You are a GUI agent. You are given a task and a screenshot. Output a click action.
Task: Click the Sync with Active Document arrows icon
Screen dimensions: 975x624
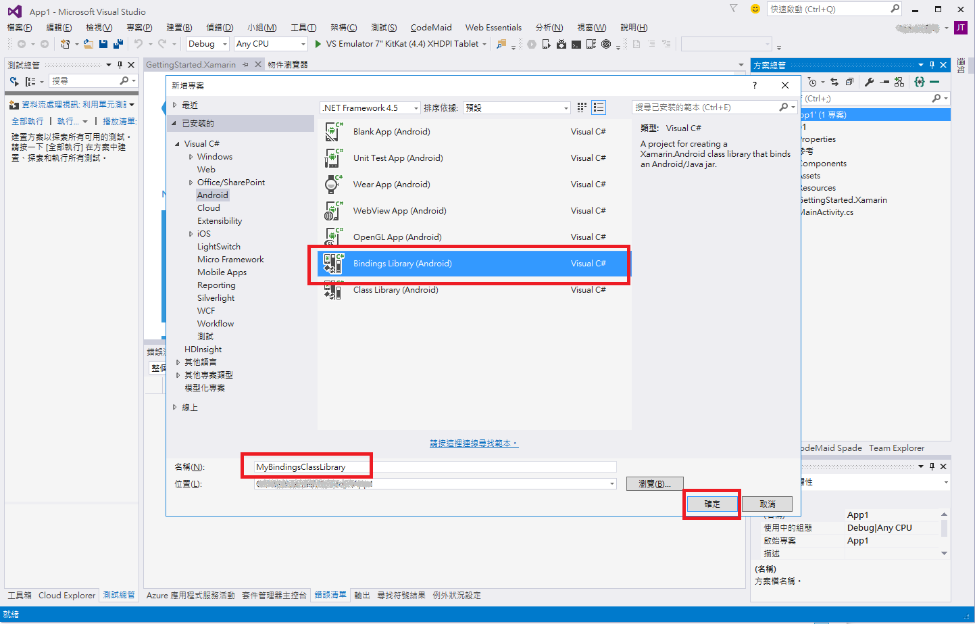click(x=834, y=82)
